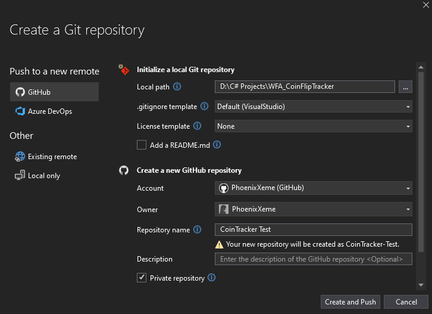Click the scrollbar up arrow
The image size is (432, 314).
tap(421, 67)
